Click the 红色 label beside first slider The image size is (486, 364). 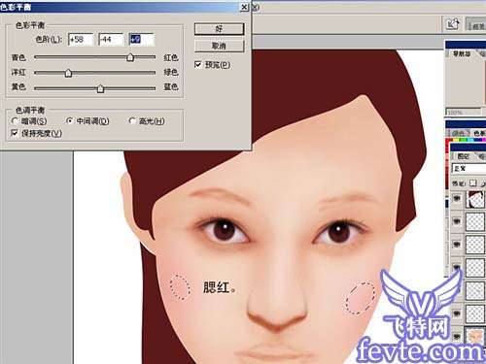tap(171, 57)
